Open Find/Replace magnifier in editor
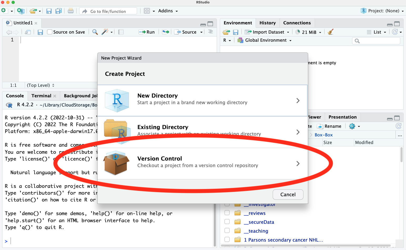Image resolution: width=406 pixels, height=250 pixels. tap(95, 32)
